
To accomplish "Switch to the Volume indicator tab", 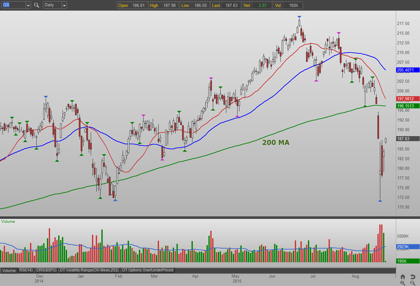I will pyautogui.click(x=9, y=270).
